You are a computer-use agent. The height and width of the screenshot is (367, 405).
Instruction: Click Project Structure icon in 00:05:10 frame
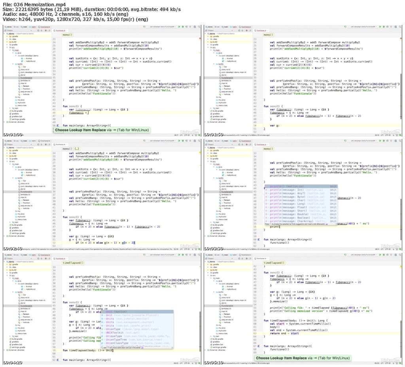click(x=396, y=255)
